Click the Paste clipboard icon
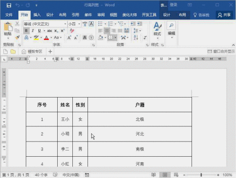The image size is (236, 178). point(8,27)
